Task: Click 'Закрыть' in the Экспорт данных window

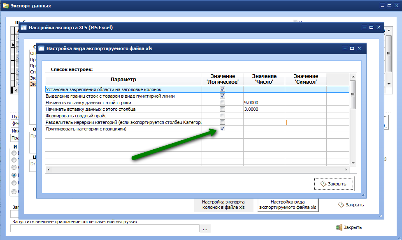Action: [349, 227]
